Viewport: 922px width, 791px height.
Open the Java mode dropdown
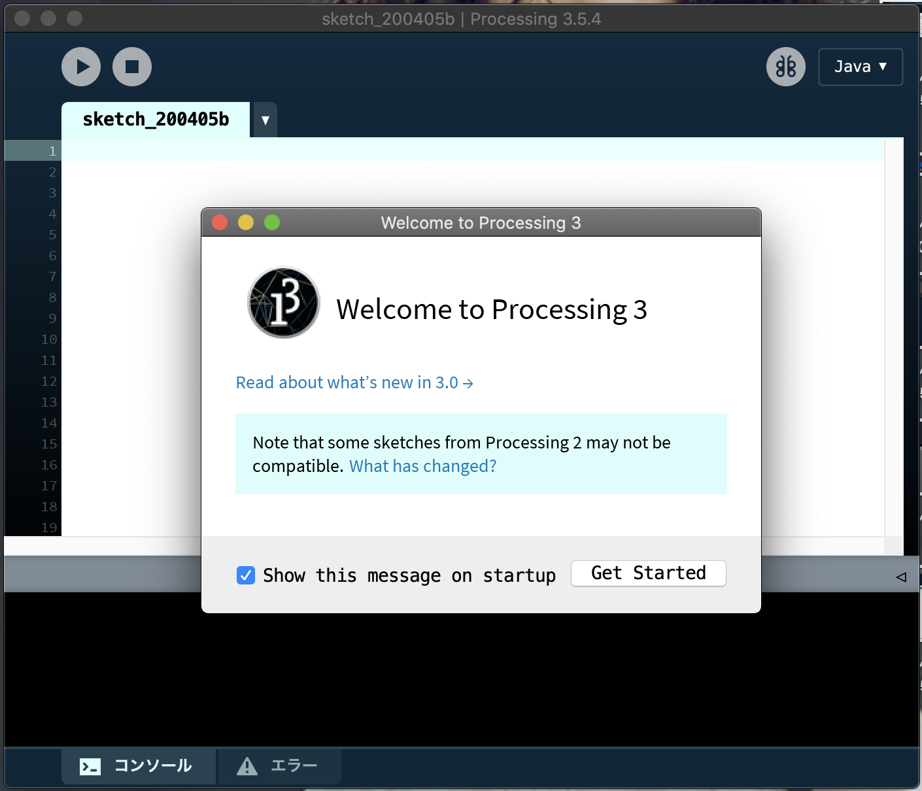coord(861,67)
